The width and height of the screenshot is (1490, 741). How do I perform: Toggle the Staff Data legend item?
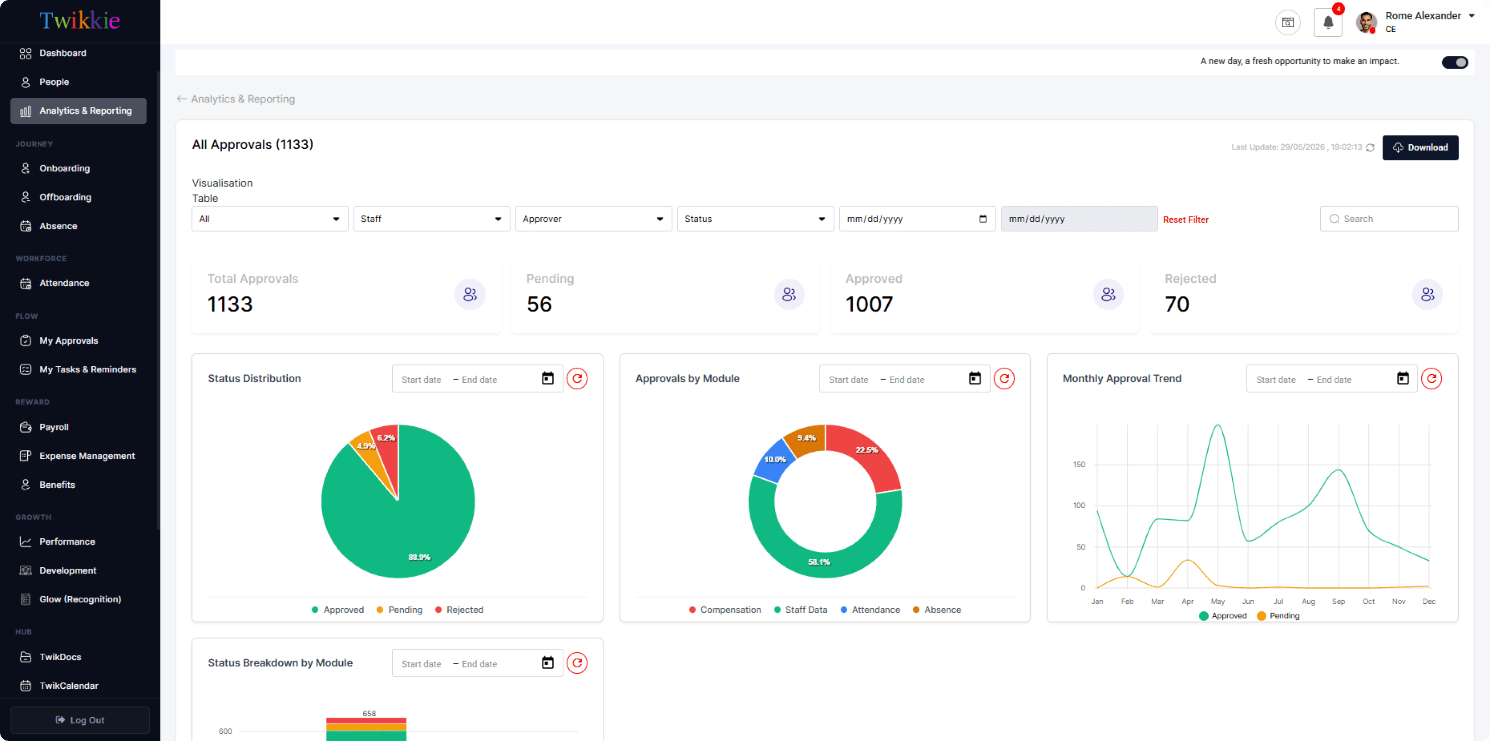[x=800, y=610]
